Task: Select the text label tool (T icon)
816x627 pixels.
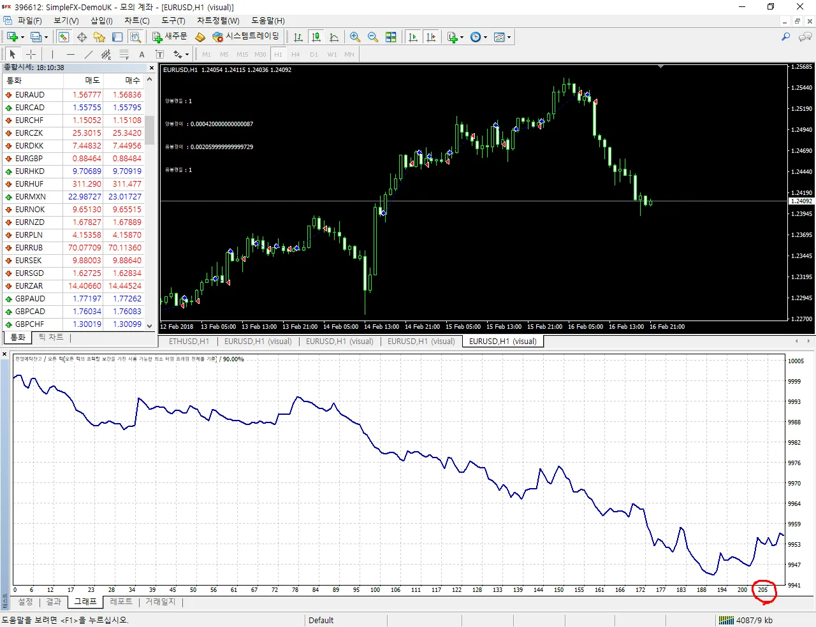Action: [x=159, y=54]
